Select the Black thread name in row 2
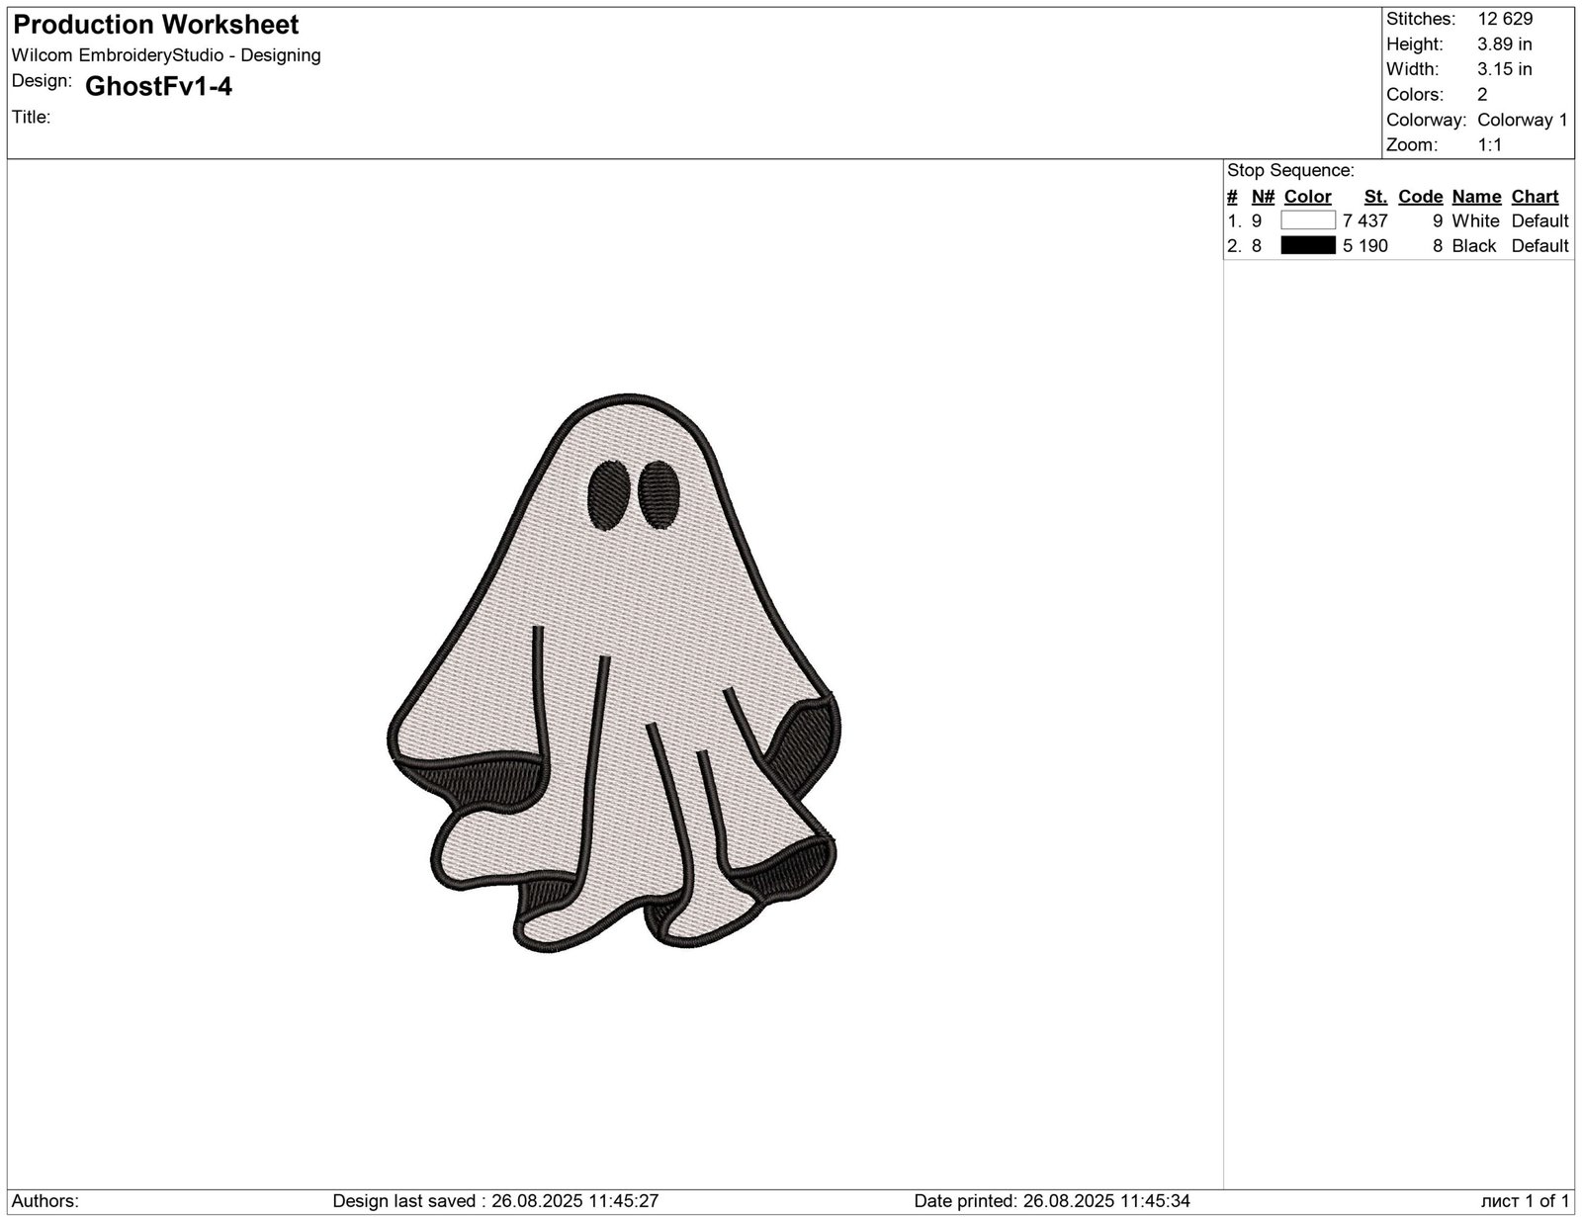Image resolution: width=1582 pixels, height=1217 pixels. coord(1473,245)
